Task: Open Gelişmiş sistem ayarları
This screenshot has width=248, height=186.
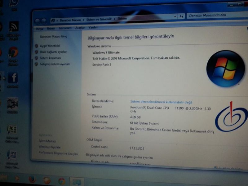Action: tap(55, 64)
